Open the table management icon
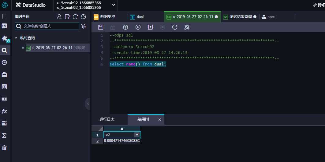This screenshot has height=162, width=325. tap(4, 87)
